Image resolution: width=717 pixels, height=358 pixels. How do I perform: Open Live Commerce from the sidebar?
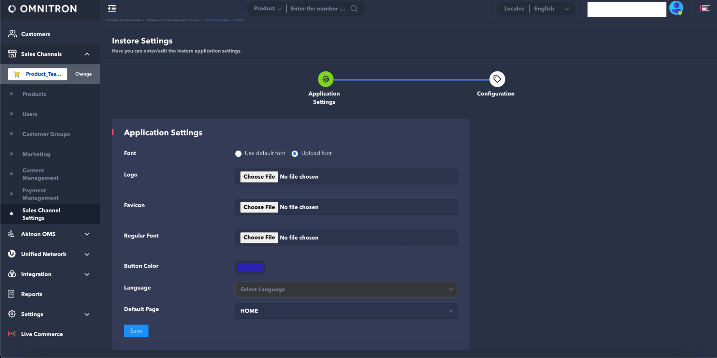tap(42, 334)
